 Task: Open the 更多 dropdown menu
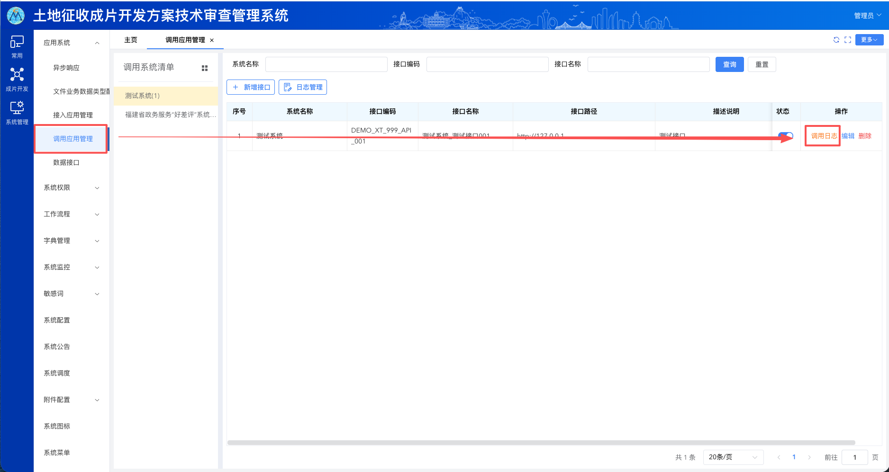[x=869, y=40]
